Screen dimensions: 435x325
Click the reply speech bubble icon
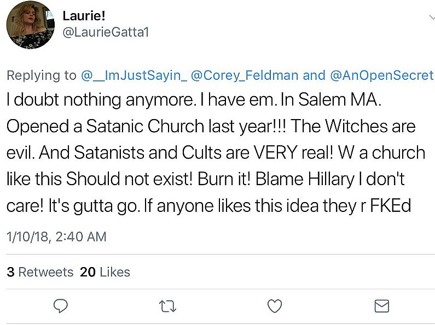click(x=61, y=306)
